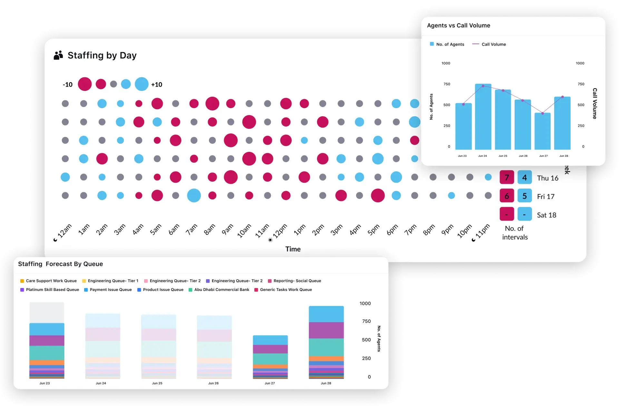Viewport: 619px width, 406px height.
Task: Click the Jun 24 agents bar
Action: 483,117
